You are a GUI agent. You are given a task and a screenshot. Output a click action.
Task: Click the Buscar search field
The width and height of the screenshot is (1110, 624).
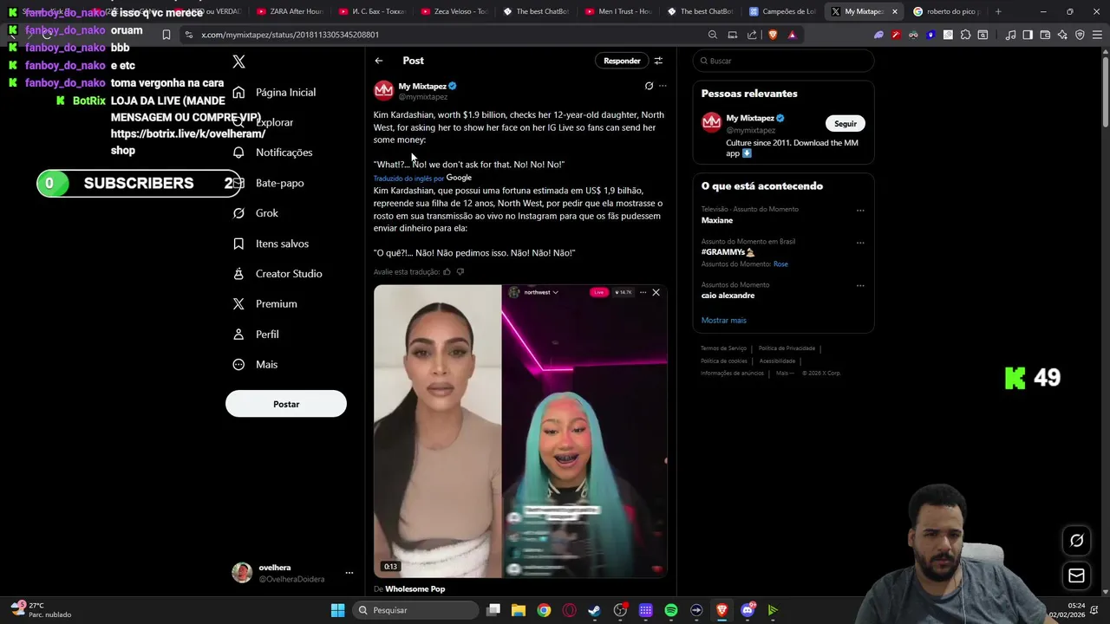(784, 61)
